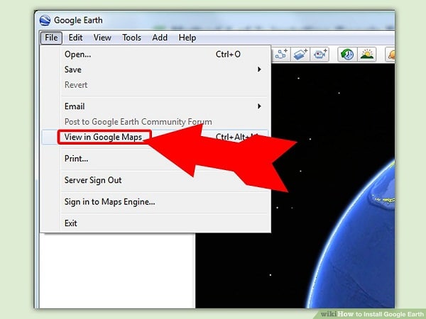
Task: Click the planet switcher icon
Action: (x=390, y=55)
